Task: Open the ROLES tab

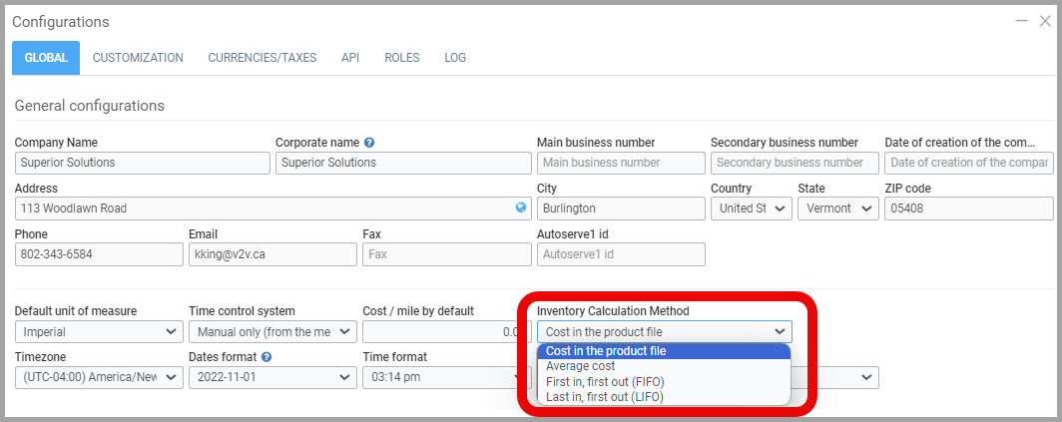Action: (x=401, y=58)
